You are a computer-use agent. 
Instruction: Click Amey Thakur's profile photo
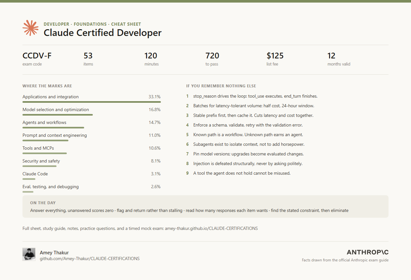pos(29,254)
